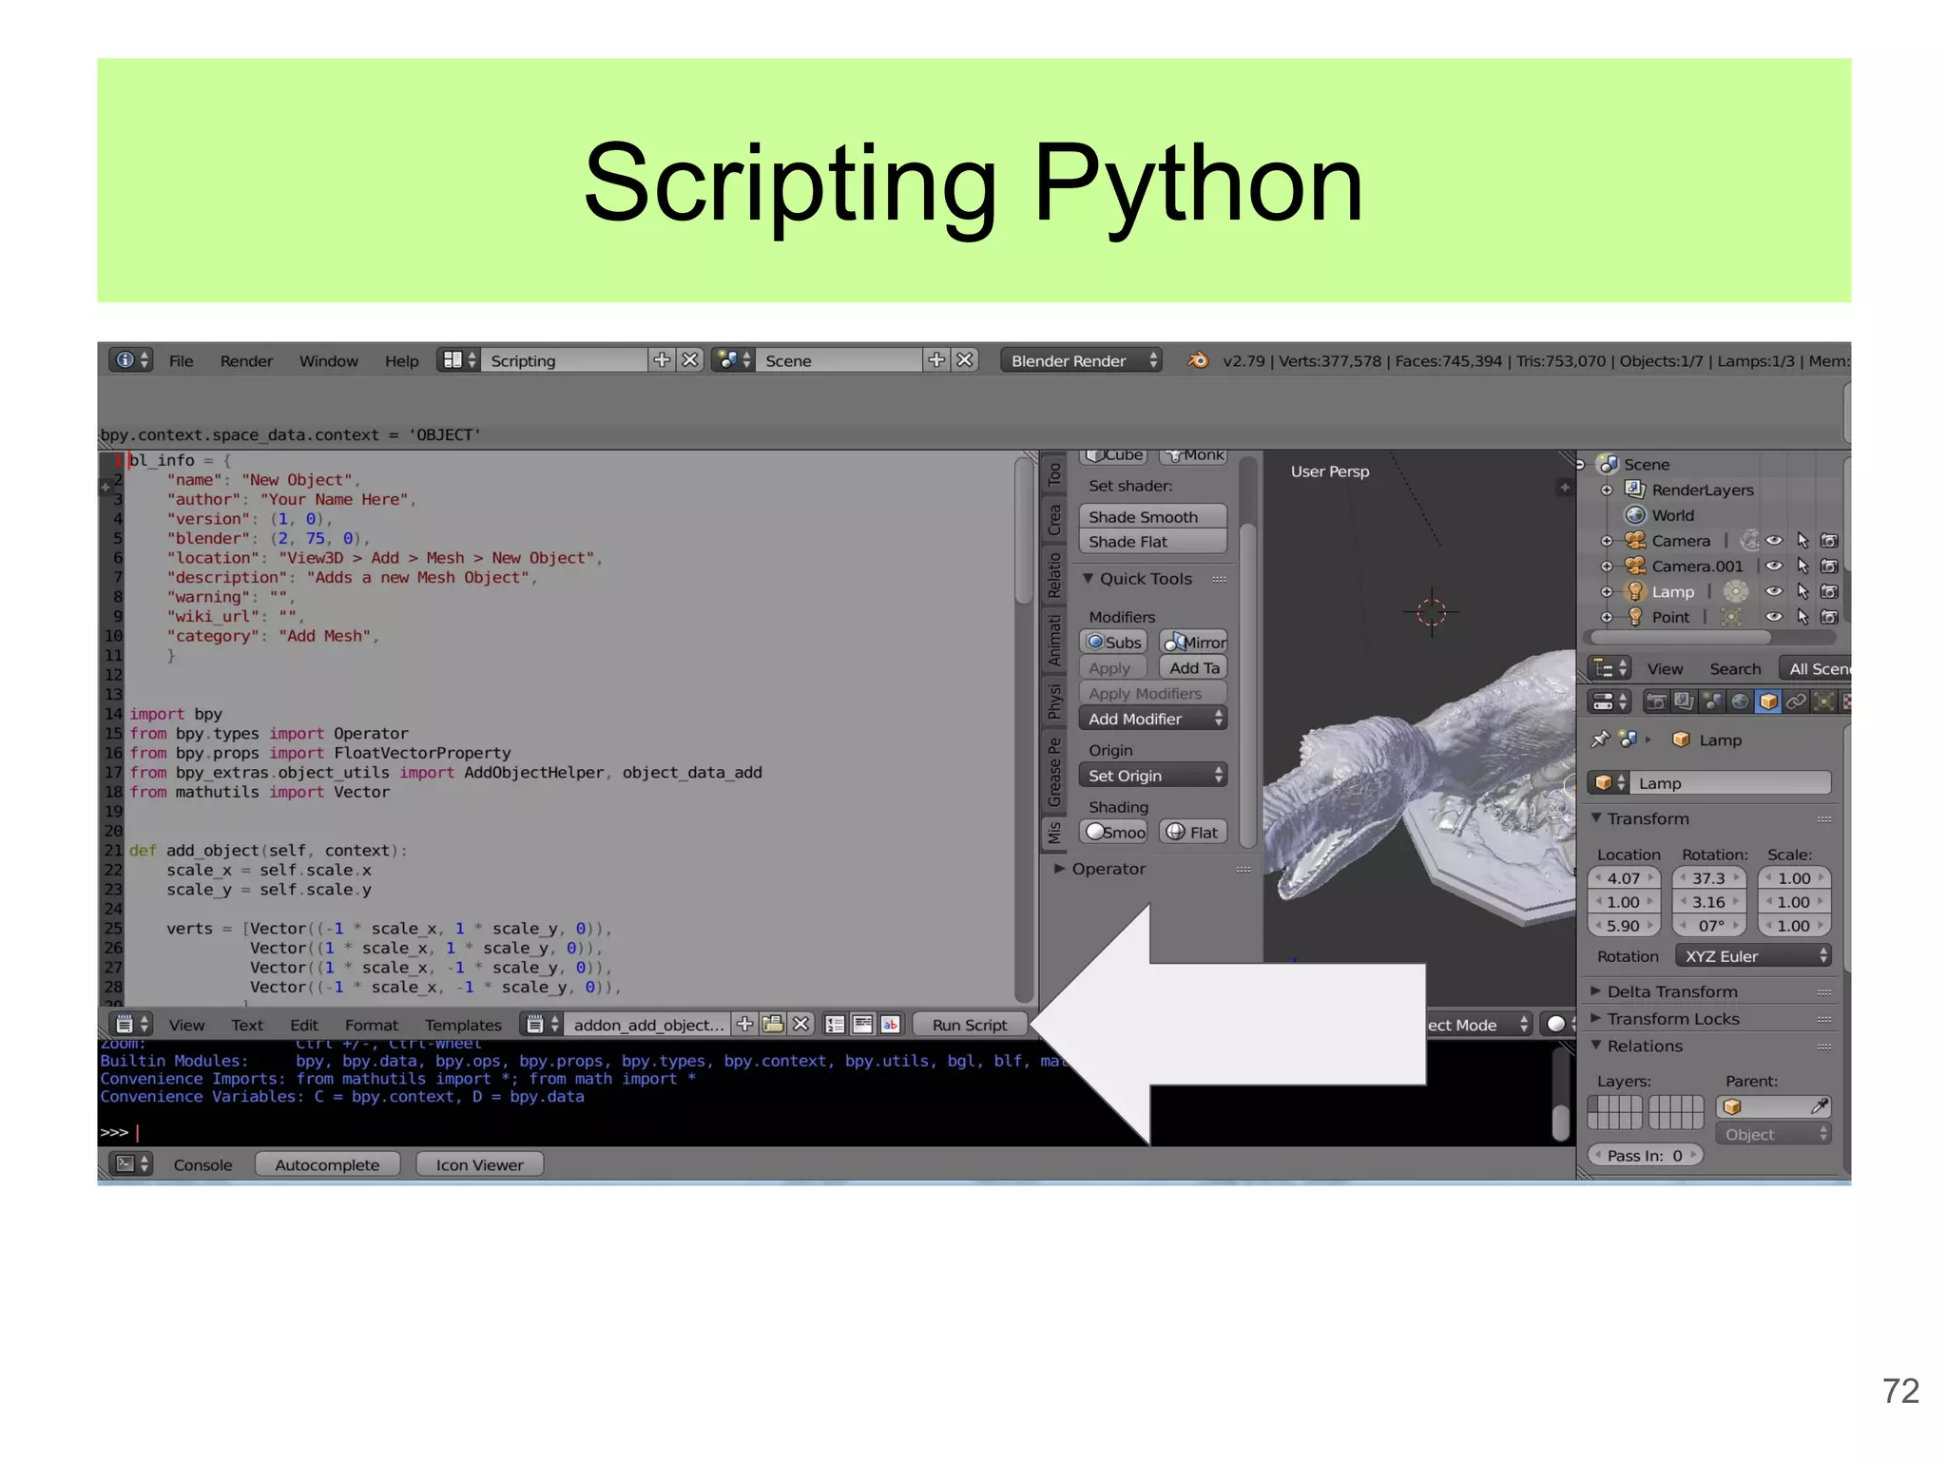
Task: Open the Object properties tab cube icon
Action: point(1768,702)
